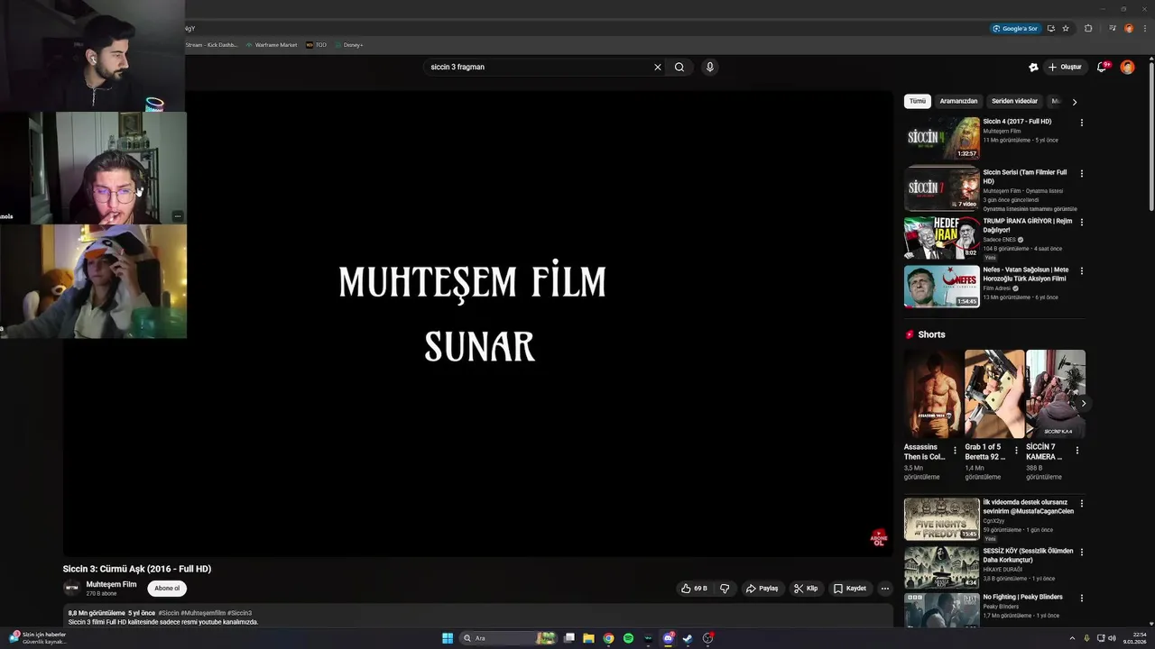The image size is (1155, 649).
Task: Click the Abone ol subscribe button
Action: point(167,589)
